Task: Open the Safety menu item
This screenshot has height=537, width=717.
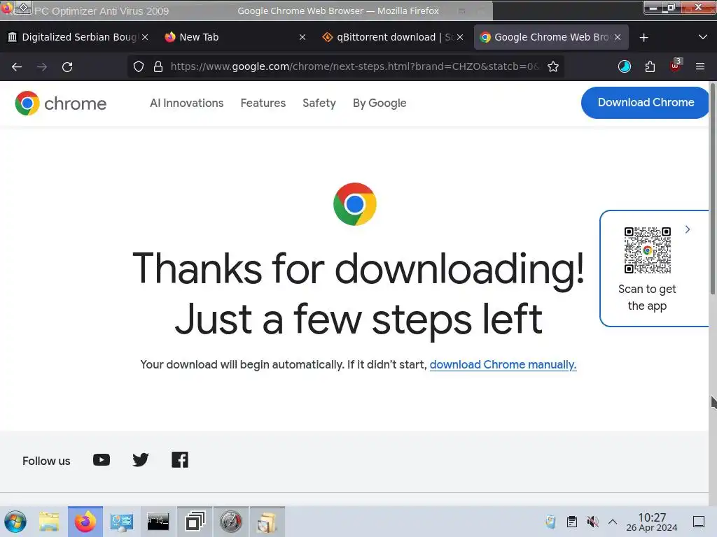Action: click(x=319, y=103)
